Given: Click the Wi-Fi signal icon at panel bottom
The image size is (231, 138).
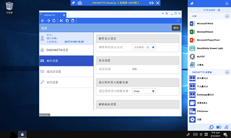Looking at the screenshot, I should point(227,127).
